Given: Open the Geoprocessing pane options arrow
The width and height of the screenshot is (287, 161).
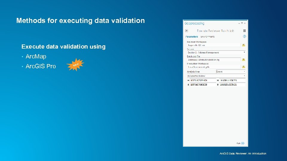Looking at the screenshot, I should coord(239,23).
